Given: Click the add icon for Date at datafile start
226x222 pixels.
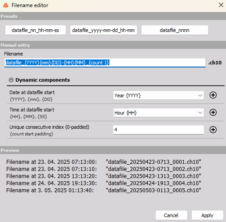Looking at the screenshot, I should point(213,95).
